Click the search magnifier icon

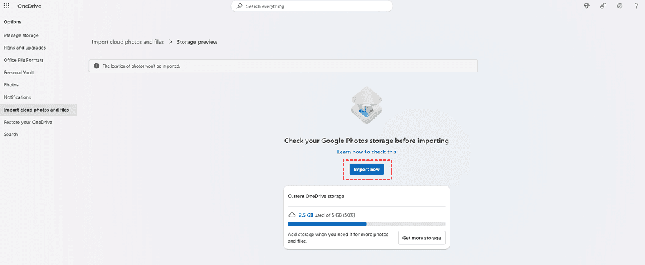pos(240,6)
